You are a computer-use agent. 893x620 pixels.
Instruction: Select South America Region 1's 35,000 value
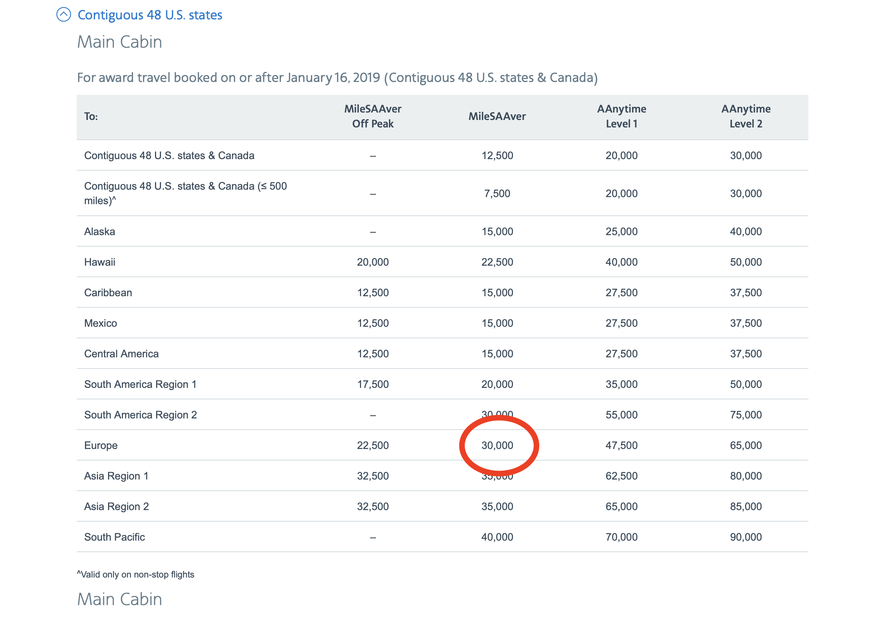(x=621, y=384)
